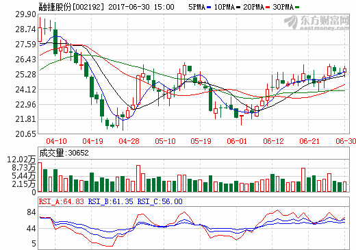Click the 05-19 date label

coord(201,141)
